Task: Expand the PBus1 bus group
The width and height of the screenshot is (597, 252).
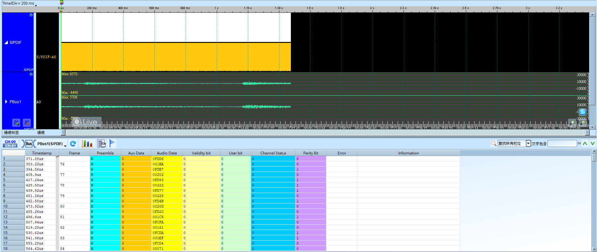Action: click(x=6, y=102)
